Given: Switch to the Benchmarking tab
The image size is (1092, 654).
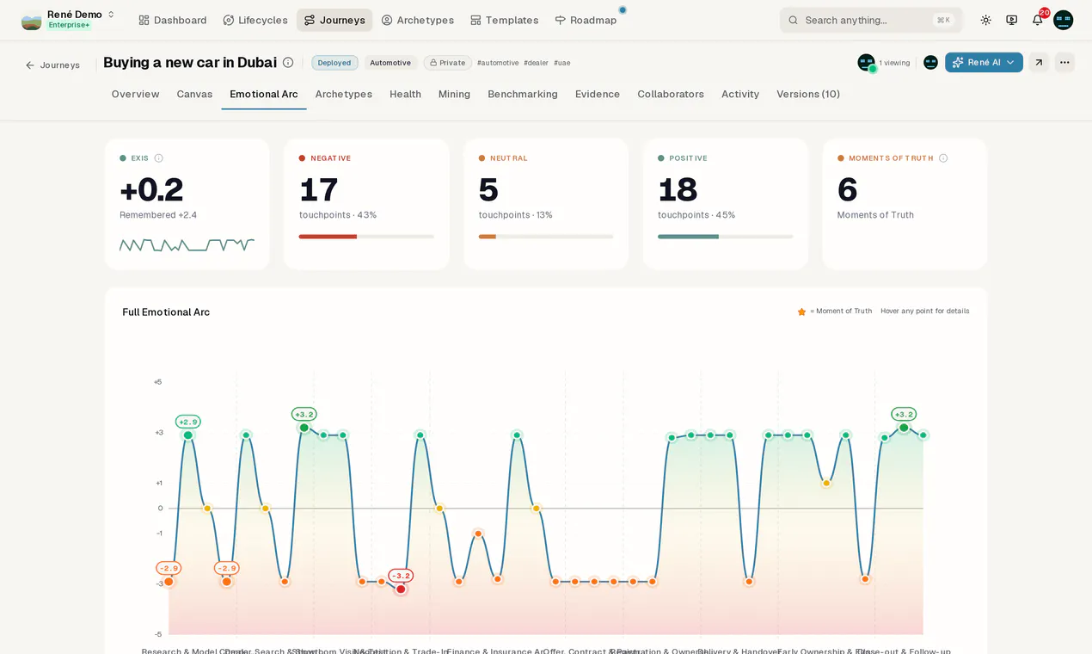Looking at the screenshot, I should coord(523,95).
